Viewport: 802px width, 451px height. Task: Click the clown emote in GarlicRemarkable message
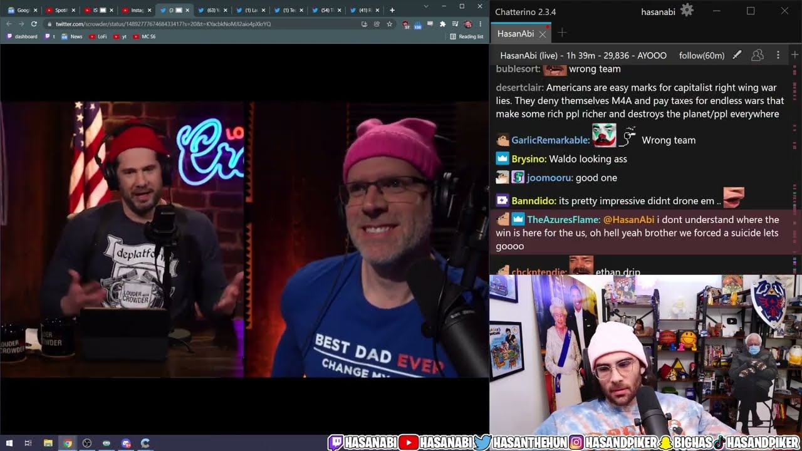pos(604,135)
